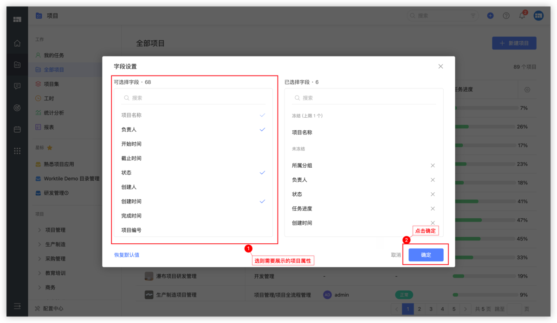Open the calendar icon in left rail
557x323 pixels.
[17, 129]
